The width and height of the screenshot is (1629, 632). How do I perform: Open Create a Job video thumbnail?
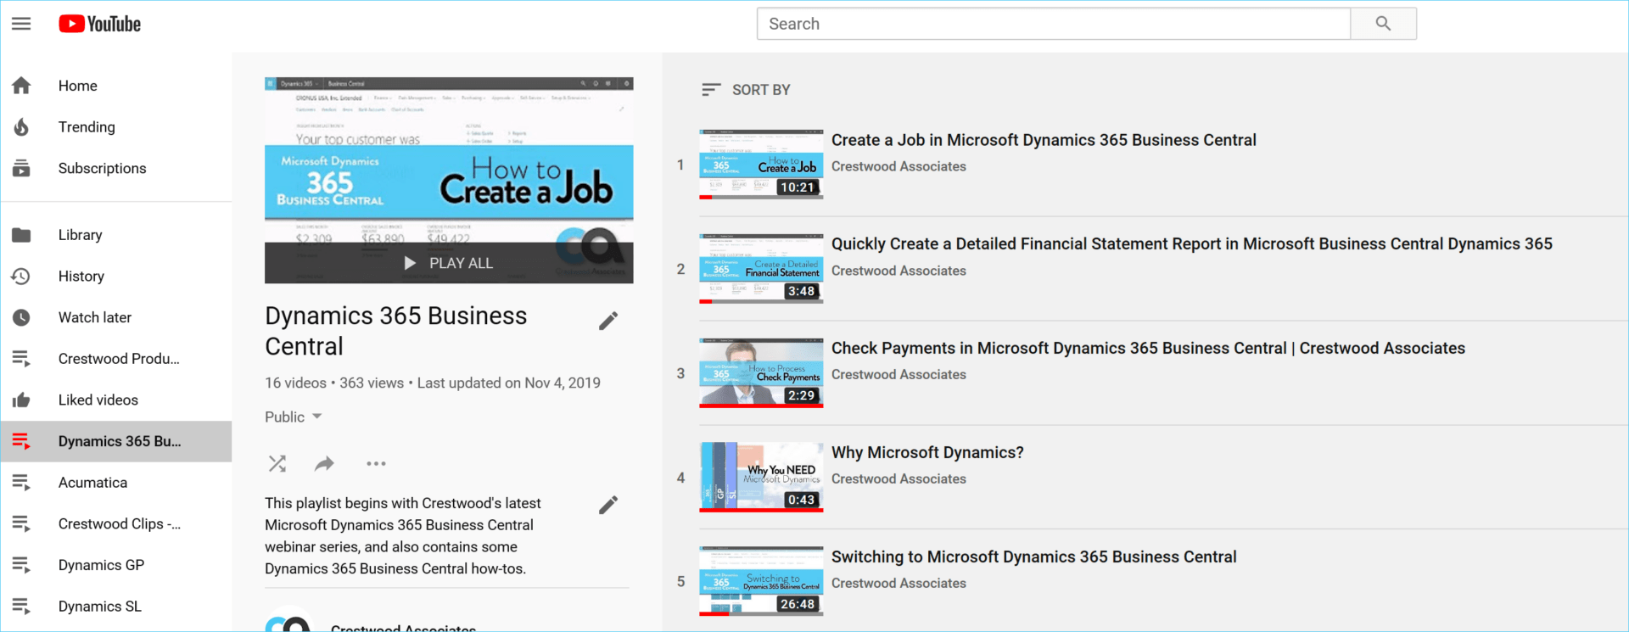click(x=761, y=165)
